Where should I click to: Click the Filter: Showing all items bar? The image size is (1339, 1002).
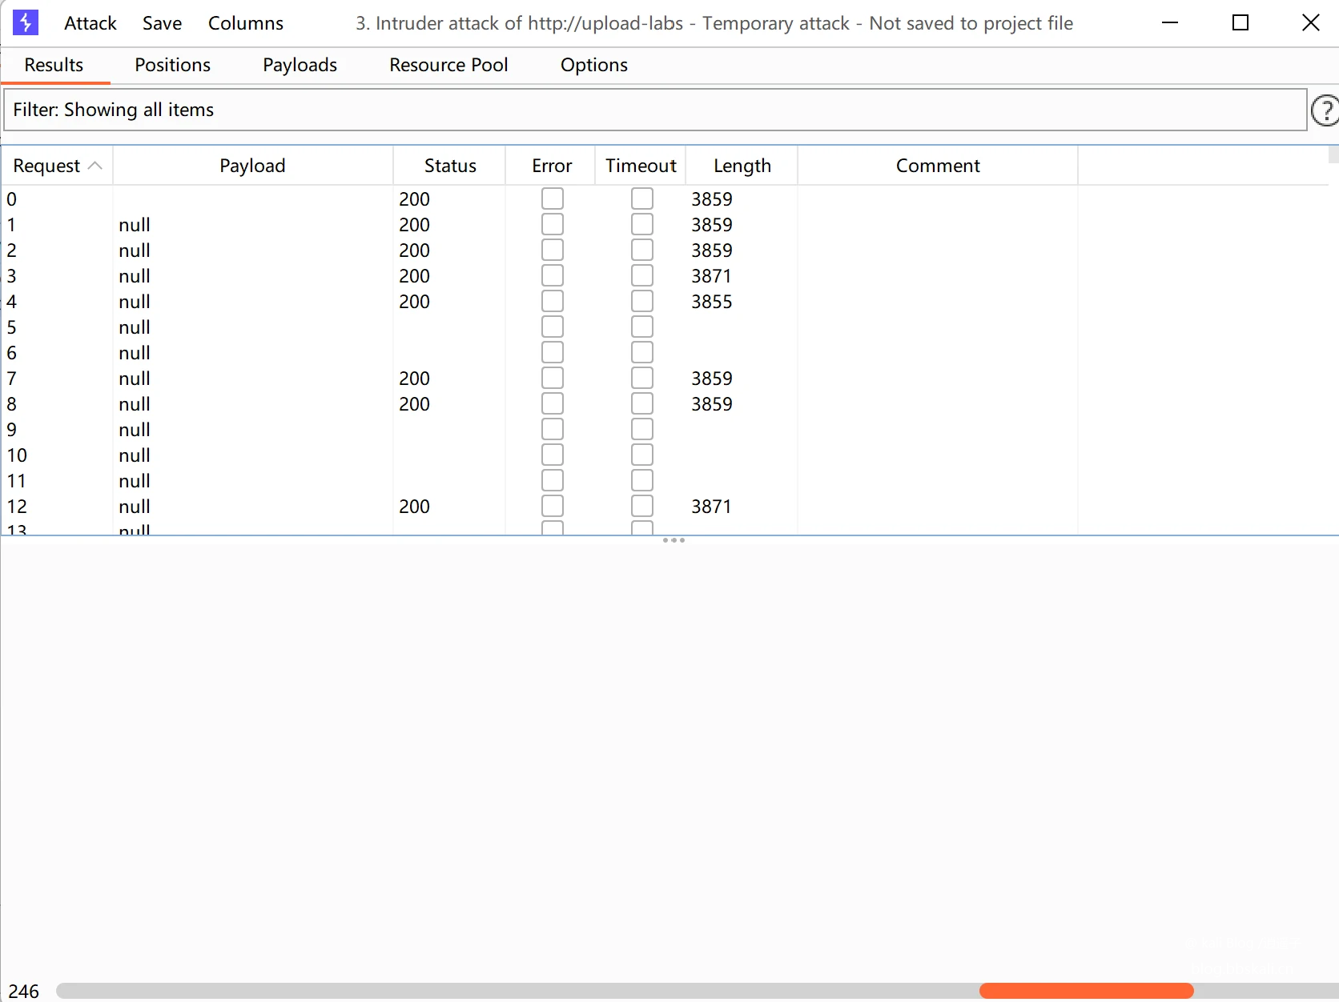tap(655, 110)
